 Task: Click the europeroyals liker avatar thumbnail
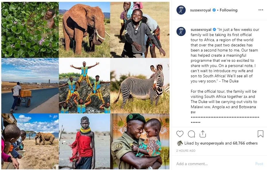pyautogui.click(x=180, y=143)
